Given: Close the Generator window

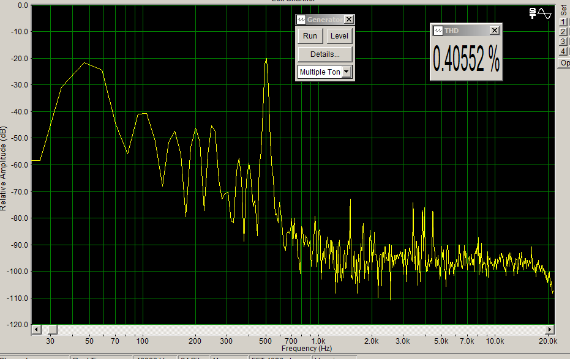Looking at the screenshot, I should pos(348,19).
